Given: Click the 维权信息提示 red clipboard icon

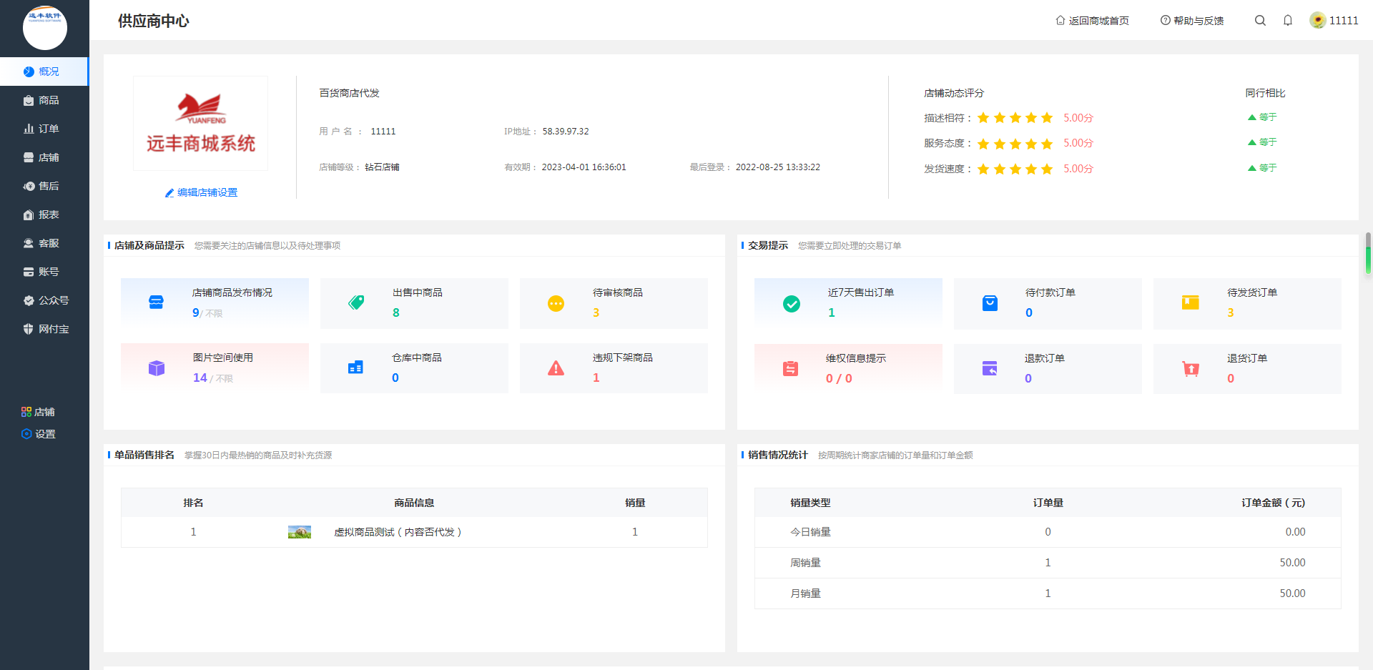Looking at the screenshot, I should [x=790, y=369].
